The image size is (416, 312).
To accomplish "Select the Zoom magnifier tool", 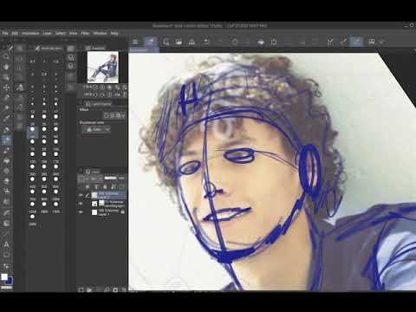I will pos(6,56).
